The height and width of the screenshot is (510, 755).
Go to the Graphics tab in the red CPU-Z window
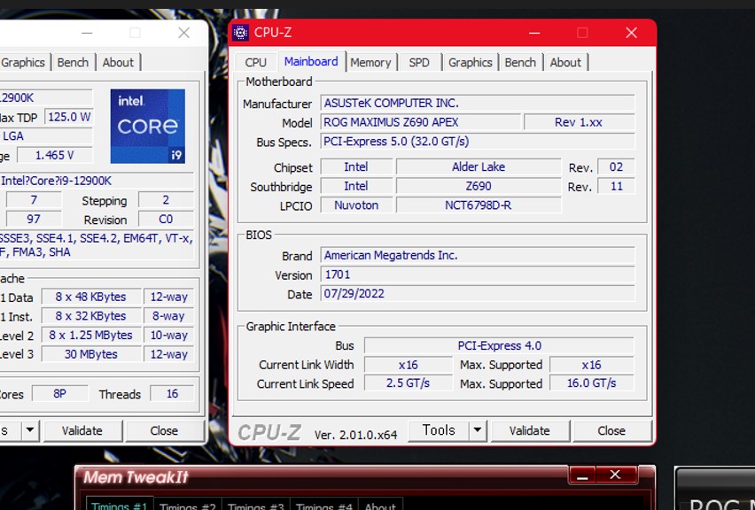coord(470,63)
